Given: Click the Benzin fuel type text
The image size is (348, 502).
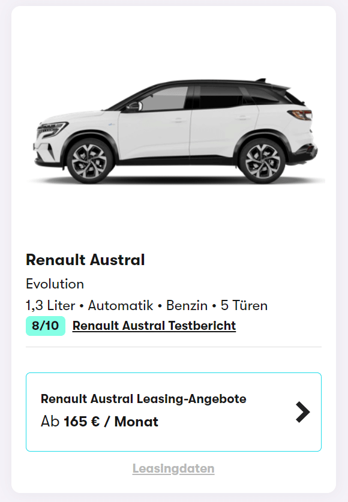Looking at the screenshot, I should pyautogui.click(x=187, y=305).
